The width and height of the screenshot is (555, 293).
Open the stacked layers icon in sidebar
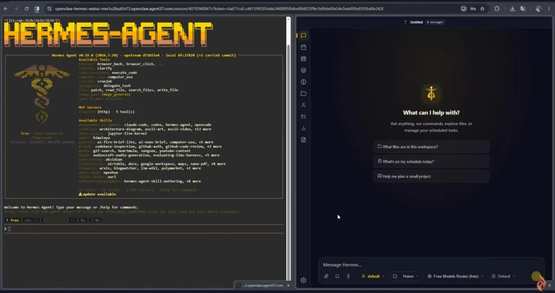pos(304,70)
